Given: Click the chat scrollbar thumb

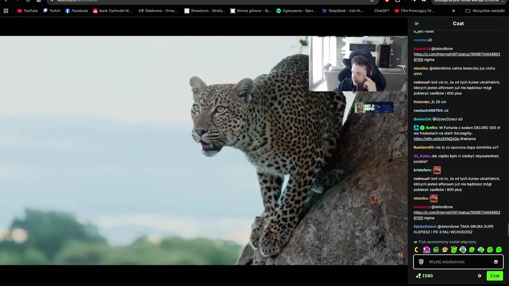Looking at the screenshot, I should (x=508, y=230).
